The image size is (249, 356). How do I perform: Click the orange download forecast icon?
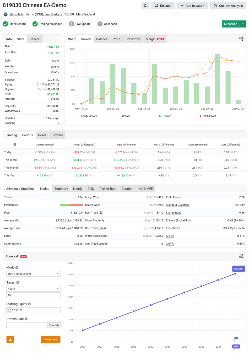(x=10, y=339)
